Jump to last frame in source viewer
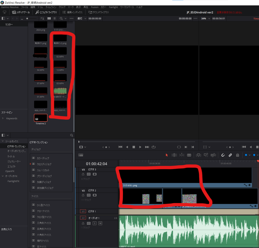Image resolution: width=259 pixels, height=248 pixels. click(x=147, y=147)
